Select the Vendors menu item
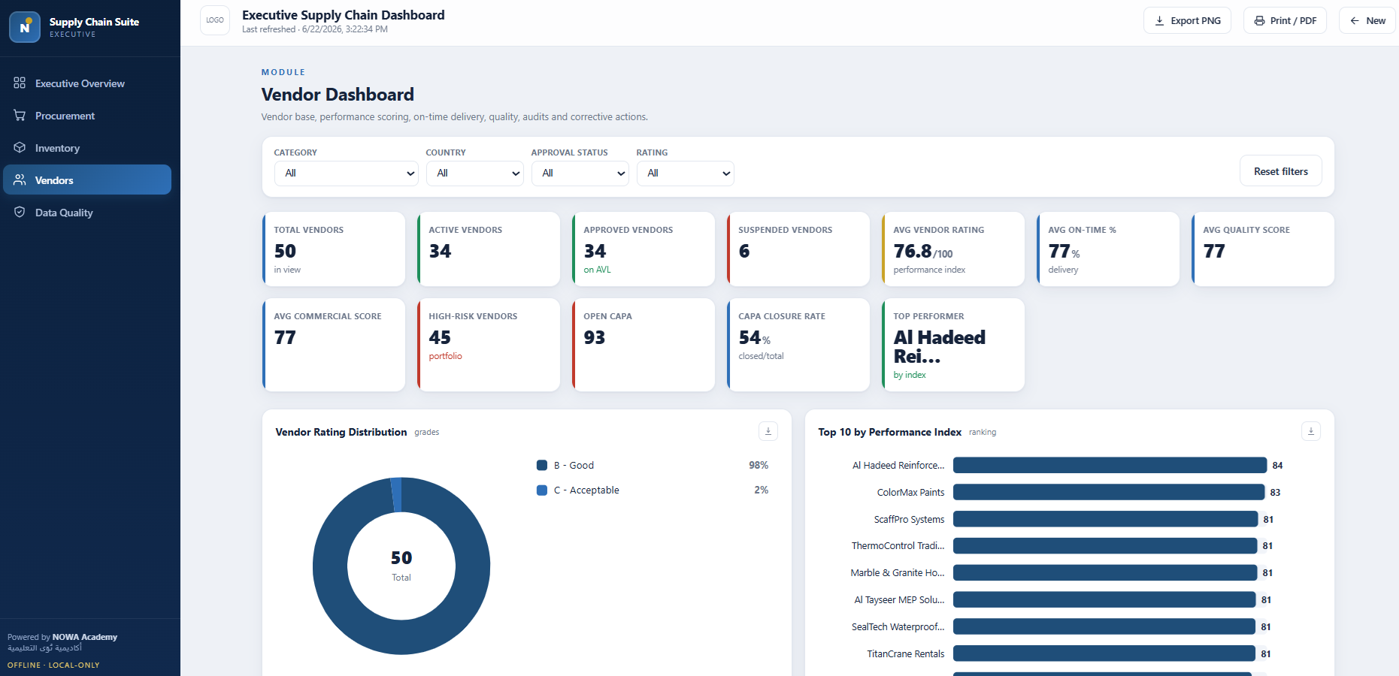 (x=87, y=180)
